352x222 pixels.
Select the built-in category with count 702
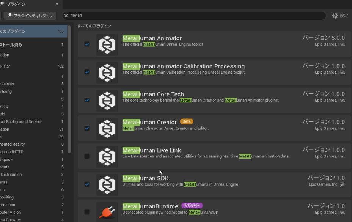coord(34,66)
